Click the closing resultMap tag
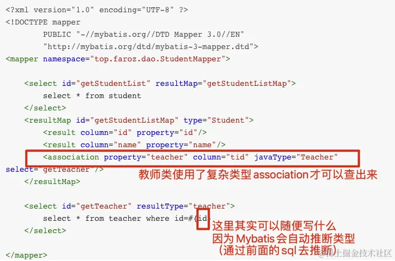The image size is (395, 261). (x=52, y=182)
